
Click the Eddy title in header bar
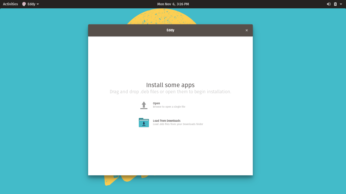pos(170,30)
